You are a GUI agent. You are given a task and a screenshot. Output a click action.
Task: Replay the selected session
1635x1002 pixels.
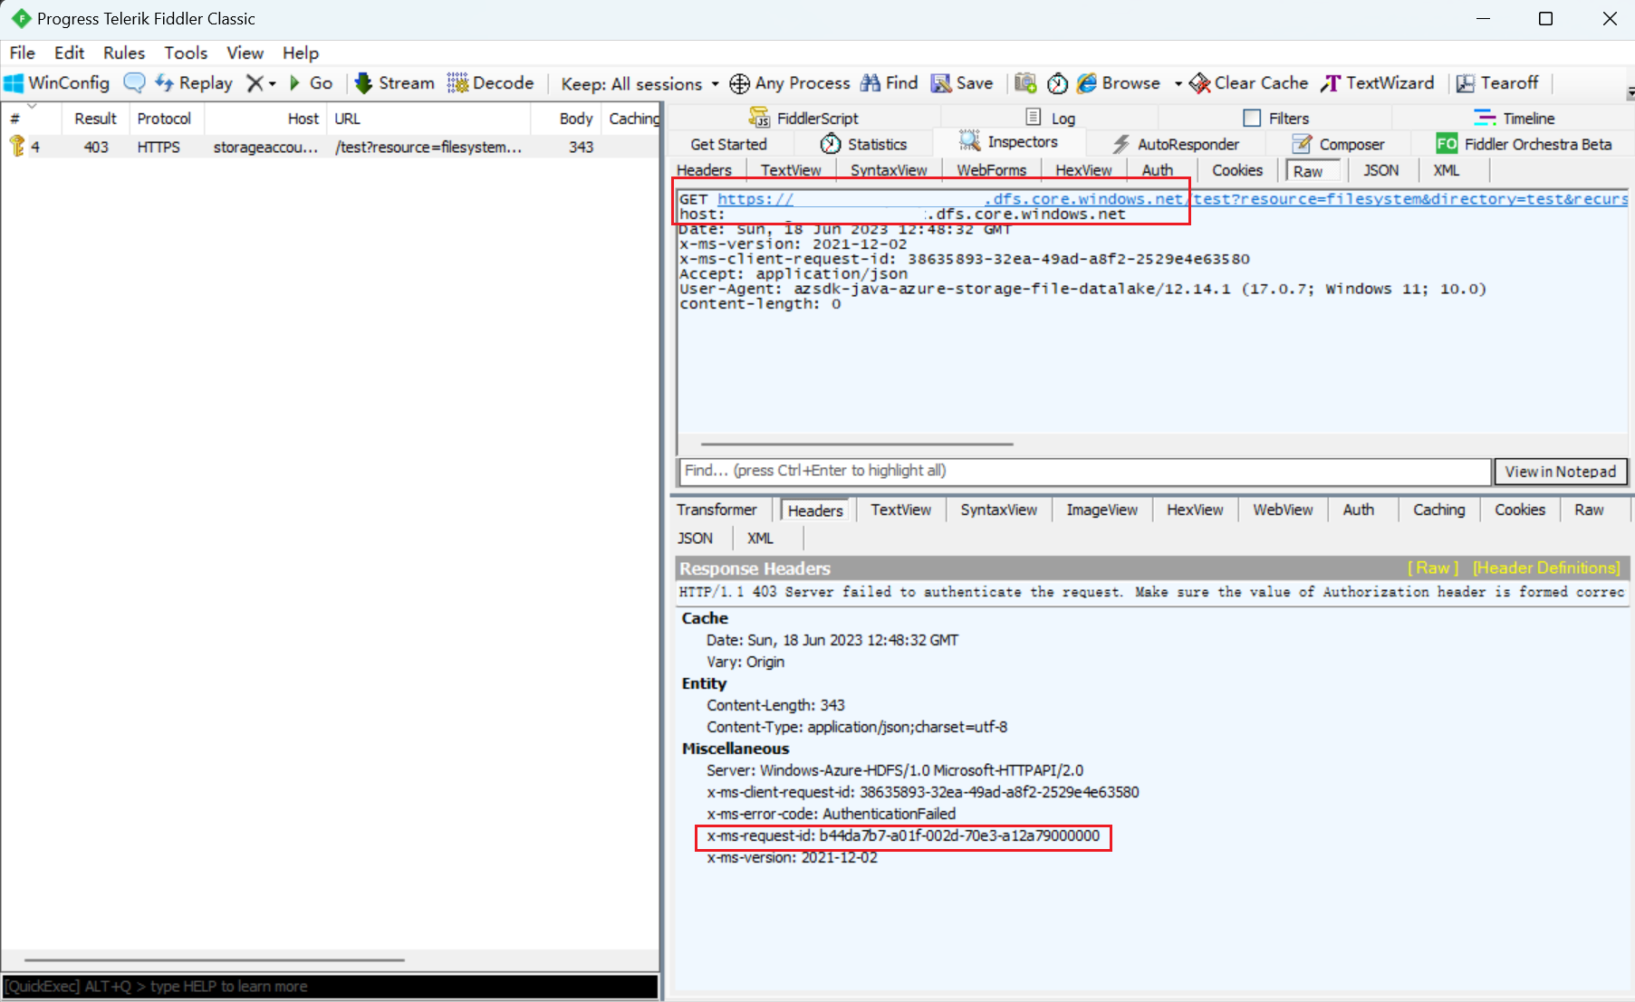[x=194, y=83]
